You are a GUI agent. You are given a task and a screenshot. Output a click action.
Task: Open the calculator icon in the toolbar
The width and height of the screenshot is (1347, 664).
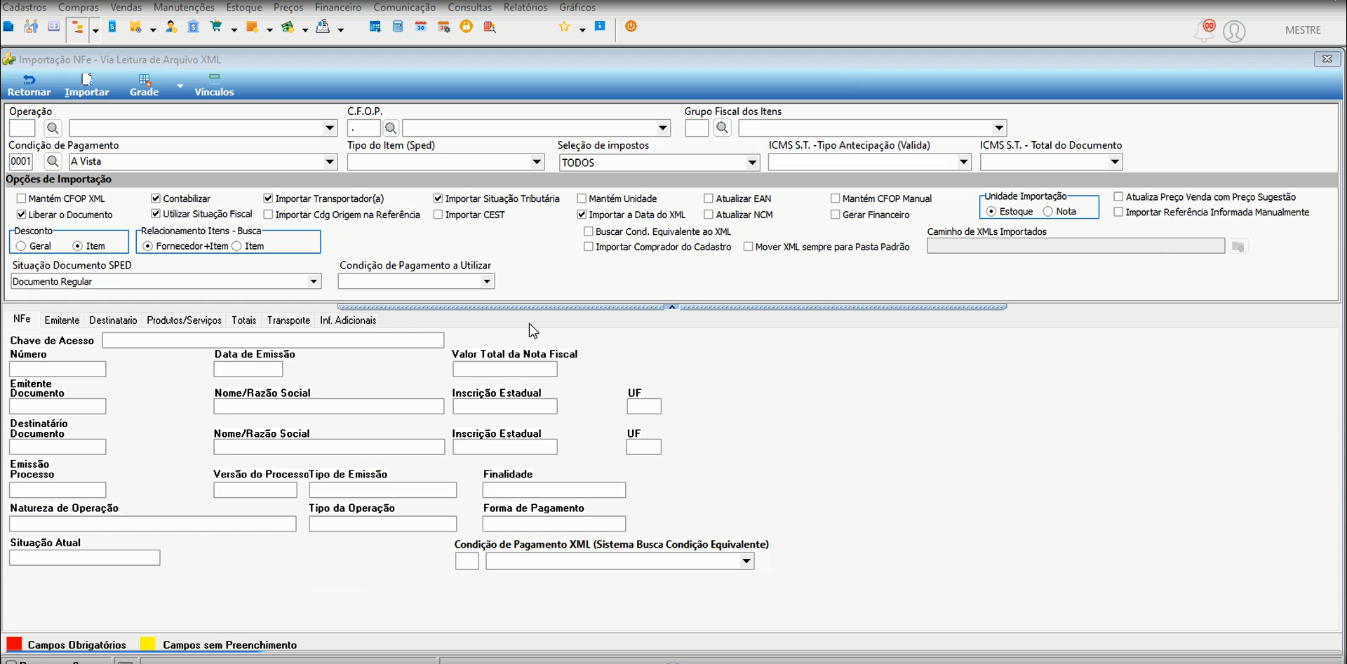[x=398, y=27]
